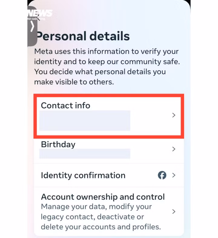Click the 'Meta uses this information' paragraph
This screenshot has width=218, height=238.
[x=106, y=51]
